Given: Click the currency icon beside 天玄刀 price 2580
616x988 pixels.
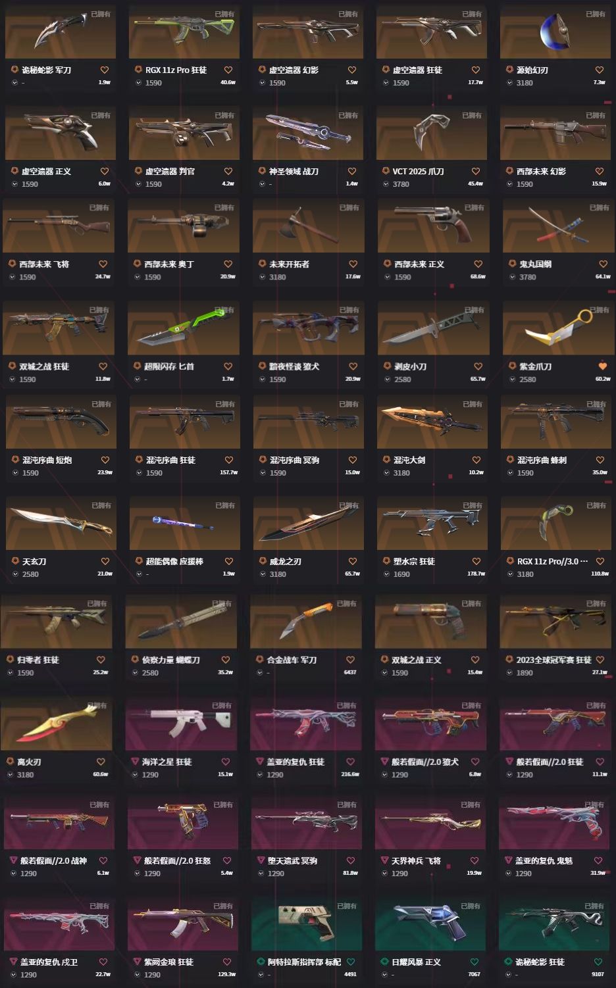Looking at the screenshot, I should [16, 574].
